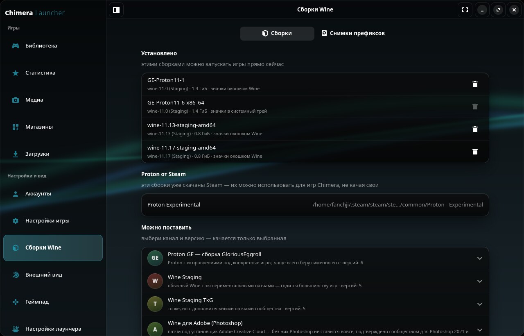The height and width of the screenshot is (336, 524).
Task: Click the icon next to Настройки лаунчера
Action: click(16, 329)
